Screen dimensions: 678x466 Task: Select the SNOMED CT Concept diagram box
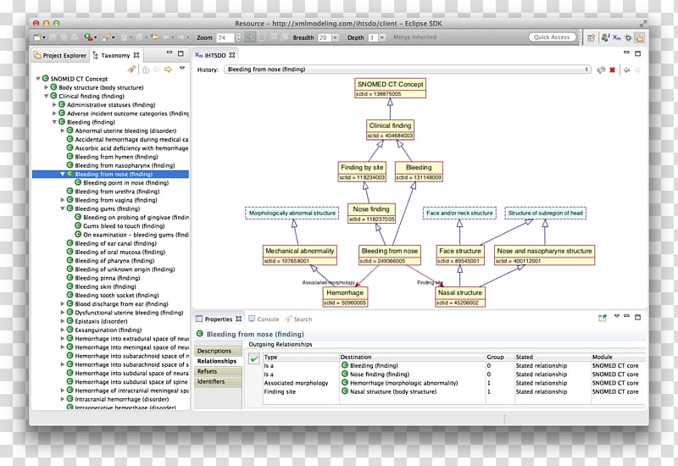[x=390, y=88]
